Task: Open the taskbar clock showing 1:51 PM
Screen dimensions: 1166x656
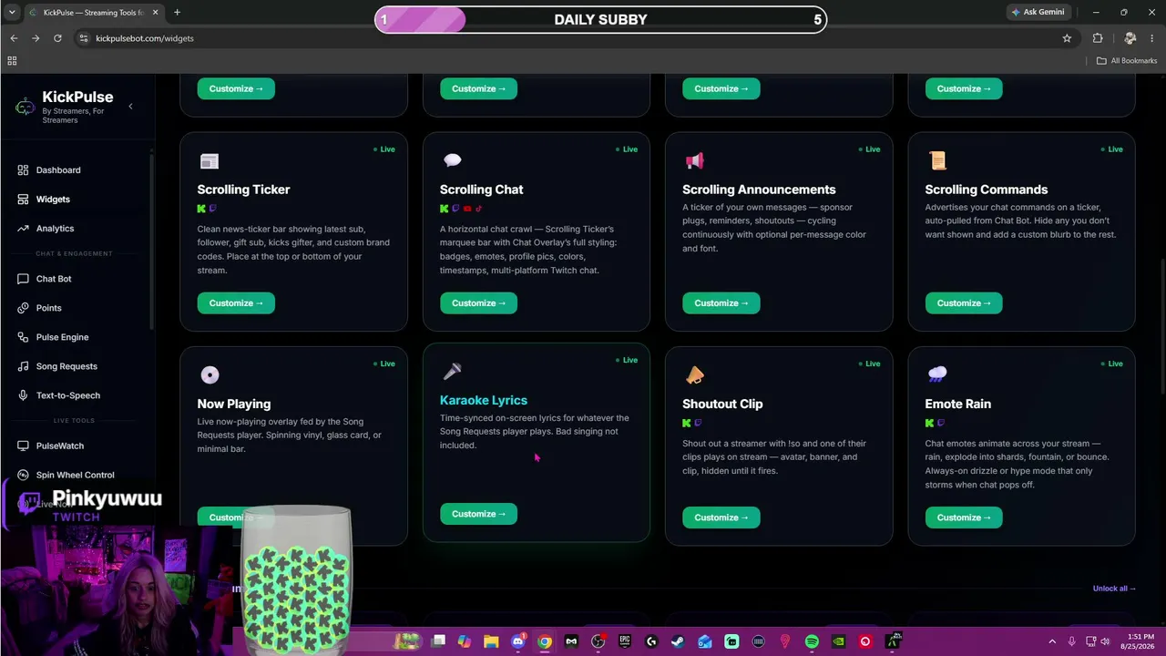Action: (x=1137, y=641)
